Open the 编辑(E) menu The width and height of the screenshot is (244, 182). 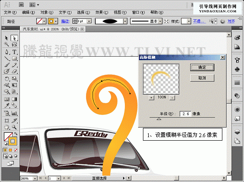tap(28, 12)
